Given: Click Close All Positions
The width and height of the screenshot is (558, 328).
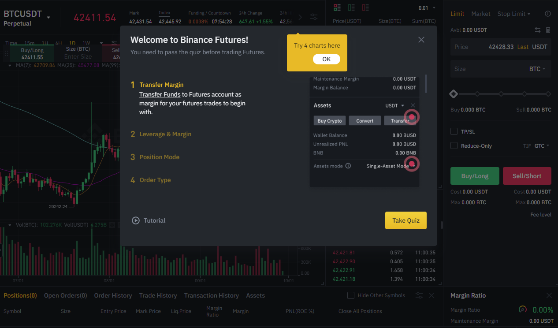Looking at the screenshot, I should click(360, 311).
